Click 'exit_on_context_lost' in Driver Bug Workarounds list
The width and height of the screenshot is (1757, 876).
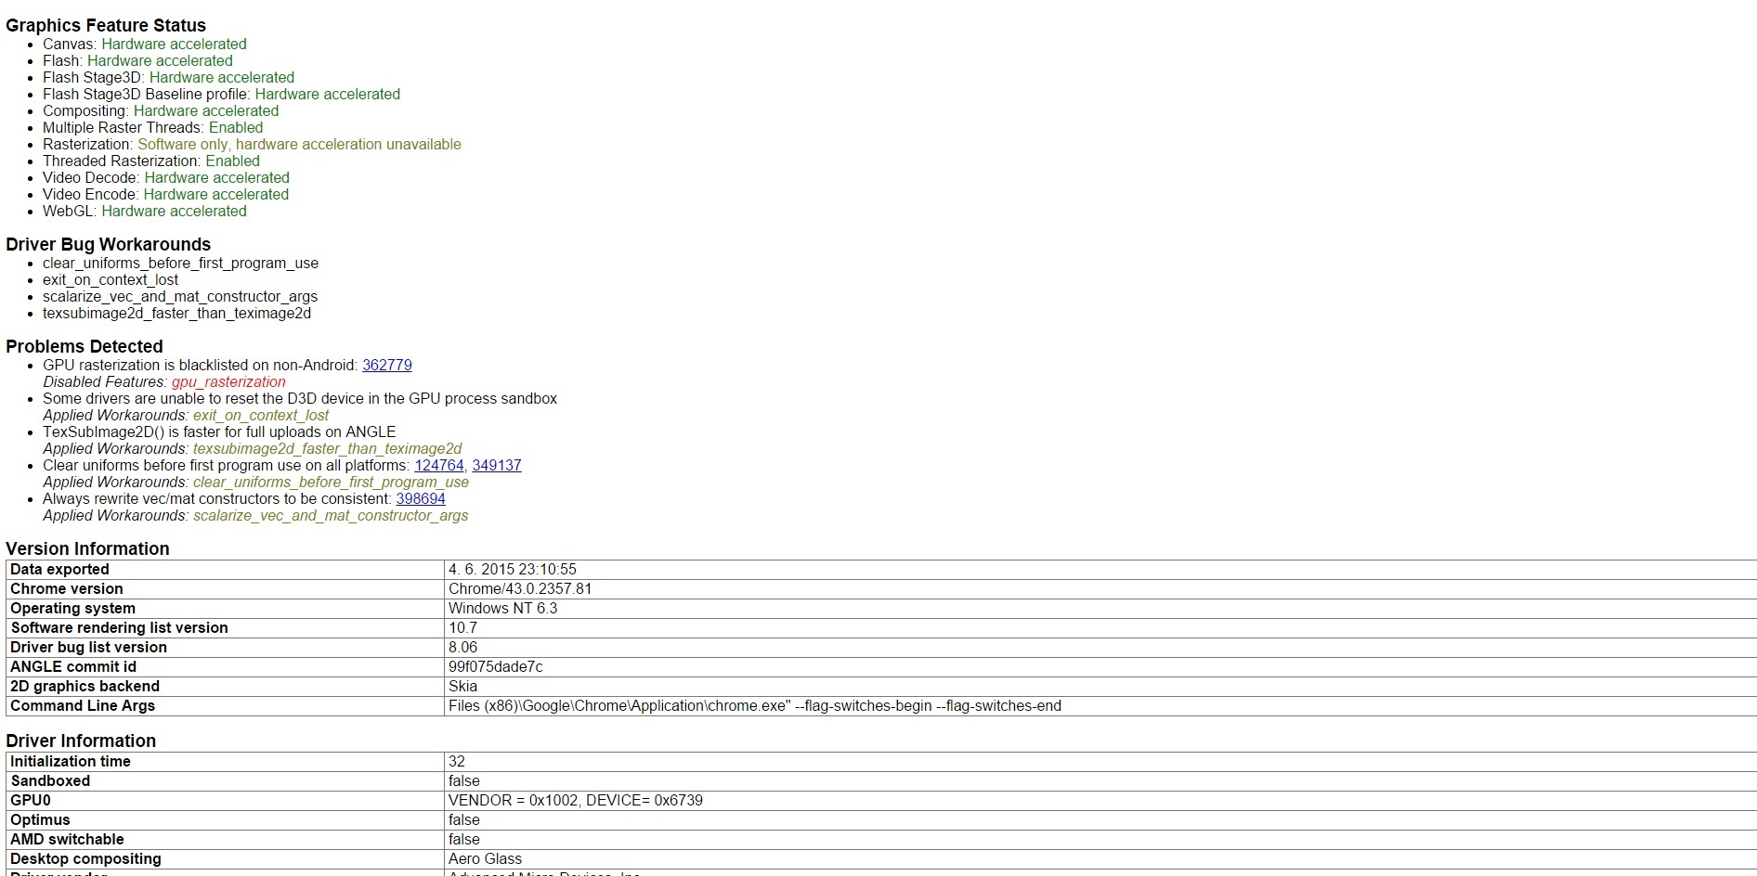click(111, 280)
